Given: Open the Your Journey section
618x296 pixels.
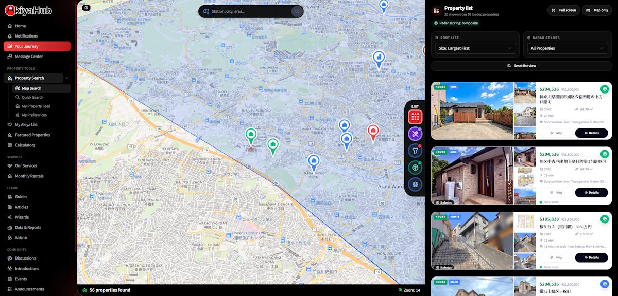Looking at the screenshot, I should coord(37,46).
